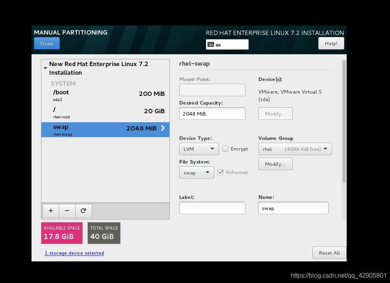Click the remove partition minus icon
Image resolution: width=390 pixels, height=283 pixels.
(x=67, y=211)
